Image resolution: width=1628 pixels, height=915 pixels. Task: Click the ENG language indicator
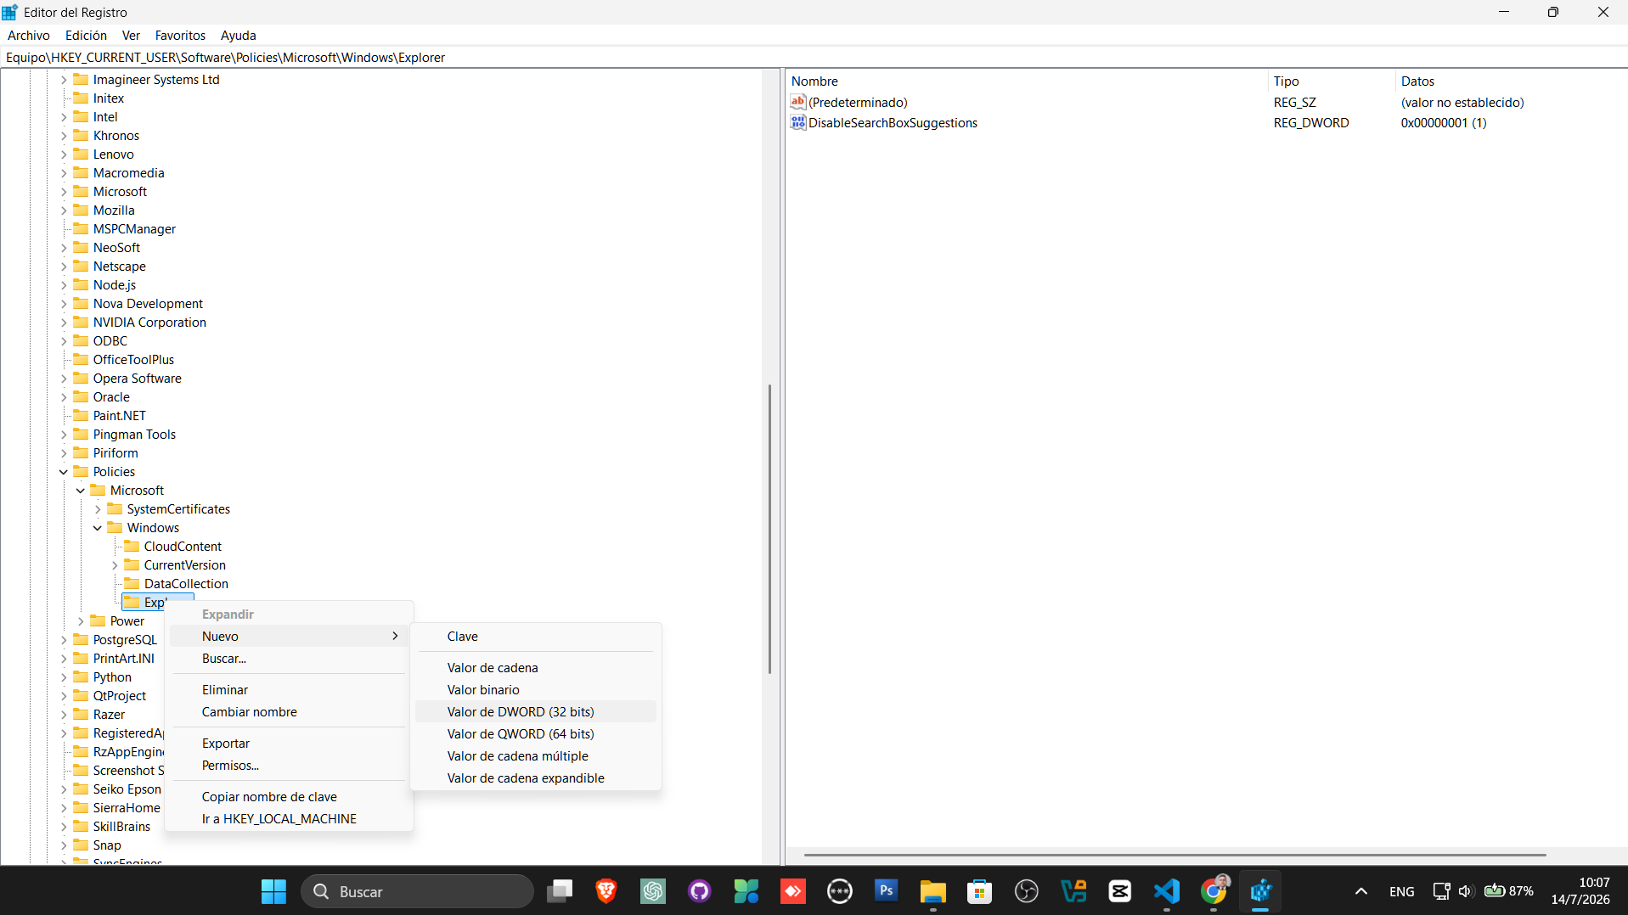1401,891
